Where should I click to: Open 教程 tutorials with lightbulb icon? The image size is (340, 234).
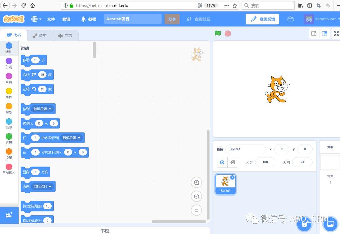88,19
